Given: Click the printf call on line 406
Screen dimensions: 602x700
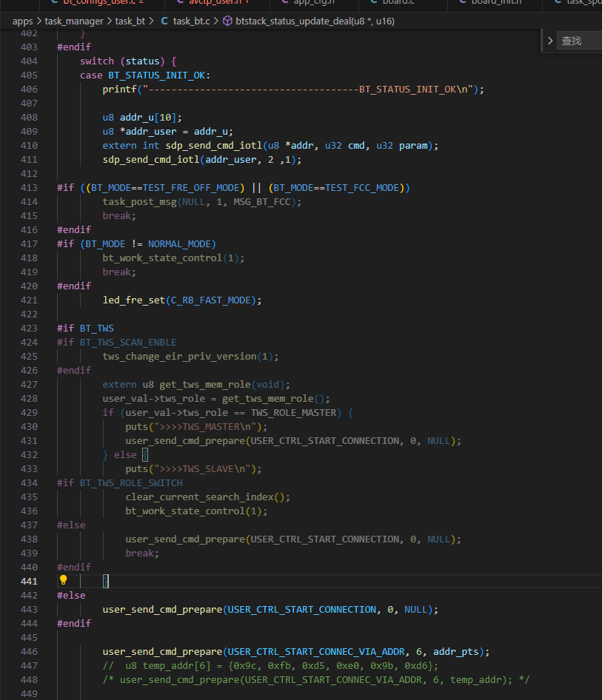Looking at the screenshot, I should [120, 90].
